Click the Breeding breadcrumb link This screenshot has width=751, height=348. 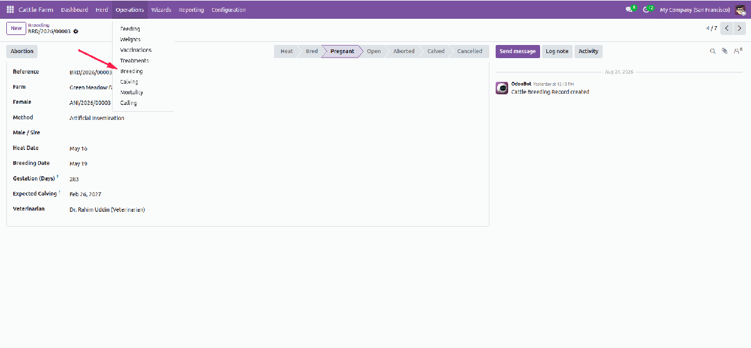(38, 25)
